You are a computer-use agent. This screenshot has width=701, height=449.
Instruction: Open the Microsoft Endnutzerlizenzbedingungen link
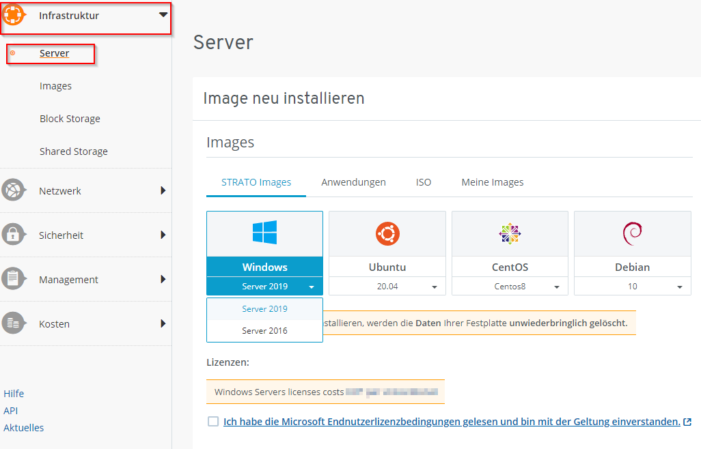click(452, 421)
